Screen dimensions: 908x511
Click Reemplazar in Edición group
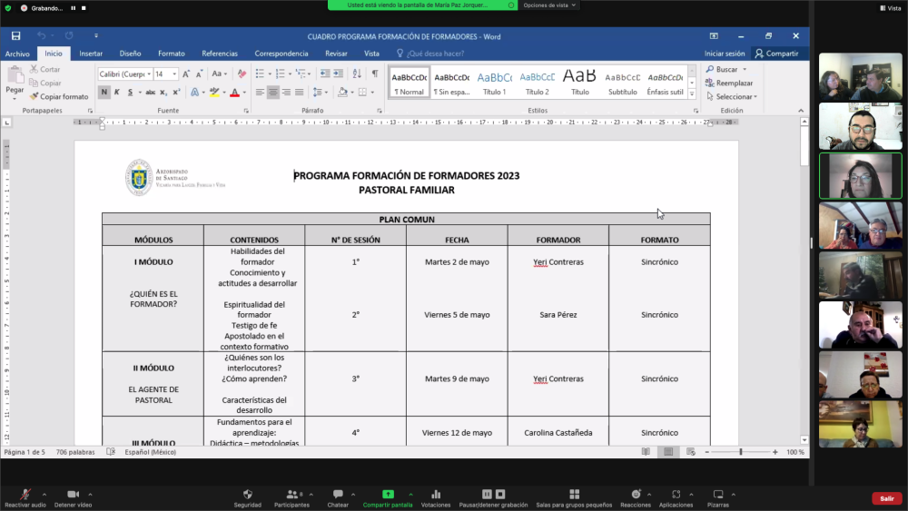click(x=730, y=83)
